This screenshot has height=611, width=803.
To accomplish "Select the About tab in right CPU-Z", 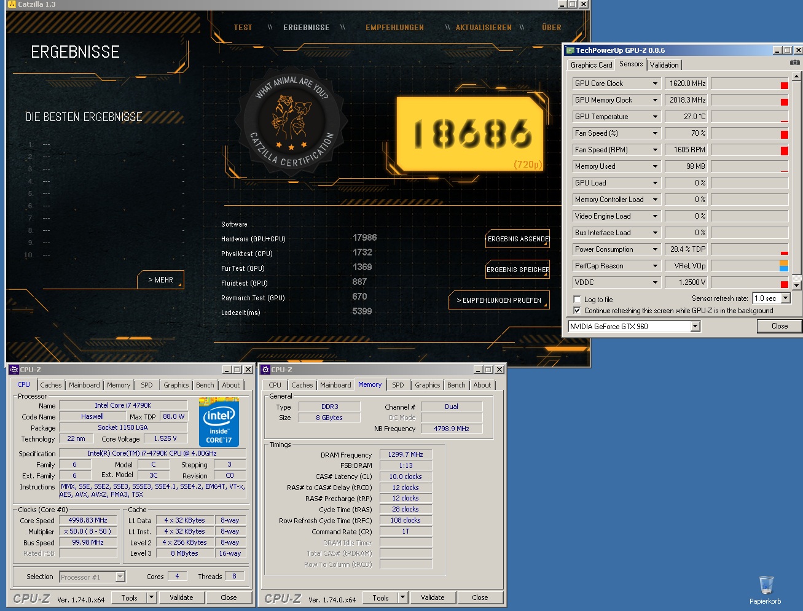I will click(482, 385).
